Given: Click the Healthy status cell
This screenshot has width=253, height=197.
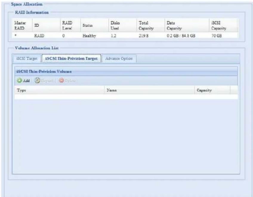Looking at the screenshot, I should pyautogui.click(x=89, y=36).
